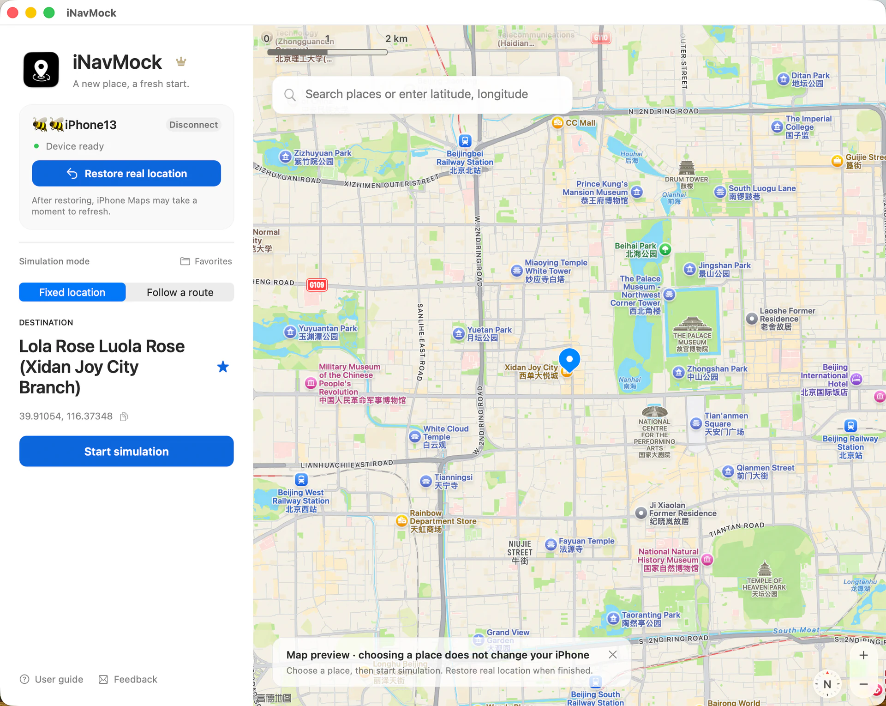Zoom out the map with minus button
Viewport: 886px width, 706px height.
click(863, 684)
